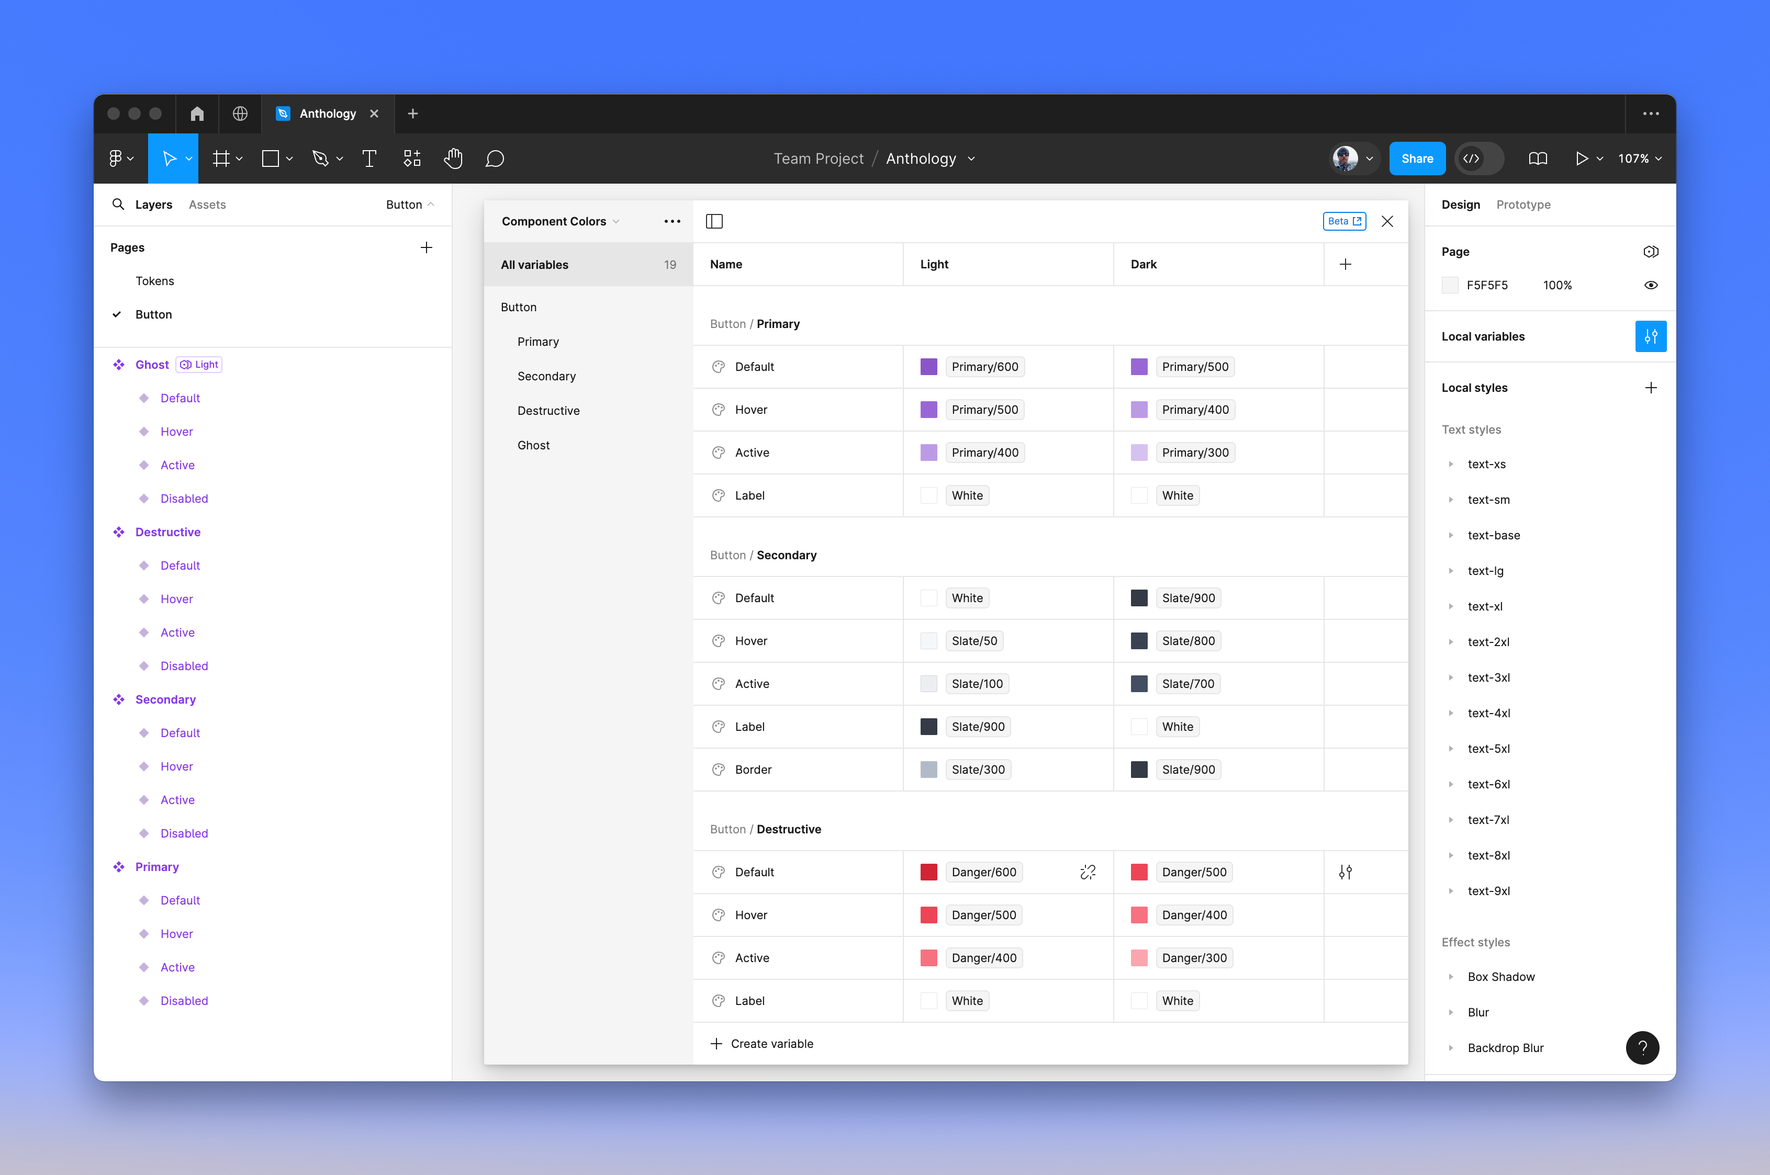
Task: Open the zoom level dropdown
Action: click(1640, 158)
